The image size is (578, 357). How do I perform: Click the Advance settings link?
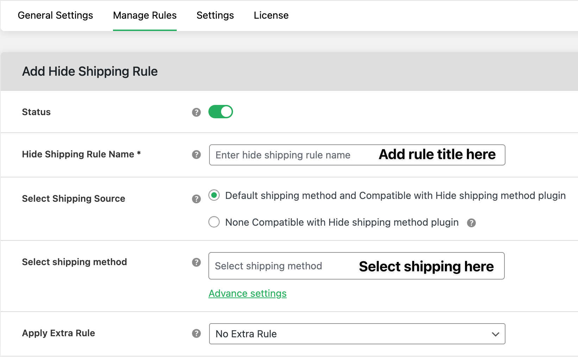tap(247, 293)
